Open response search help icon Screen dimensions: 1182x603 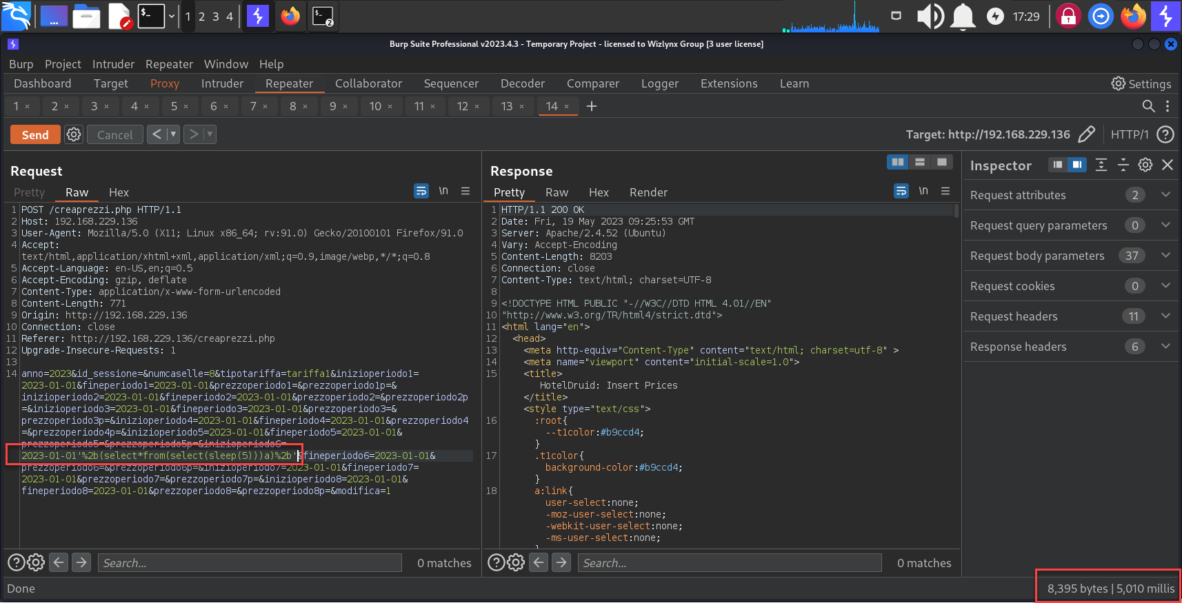[x=496, y=562]
